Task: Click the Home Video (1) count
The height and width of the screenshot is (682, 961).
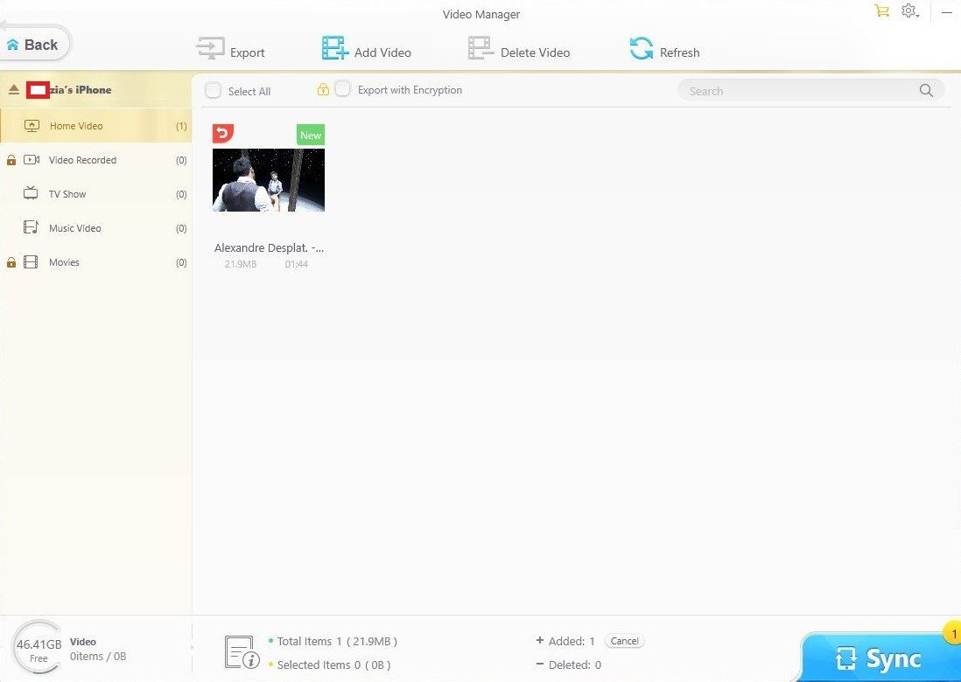Action: tap(181, 126)
